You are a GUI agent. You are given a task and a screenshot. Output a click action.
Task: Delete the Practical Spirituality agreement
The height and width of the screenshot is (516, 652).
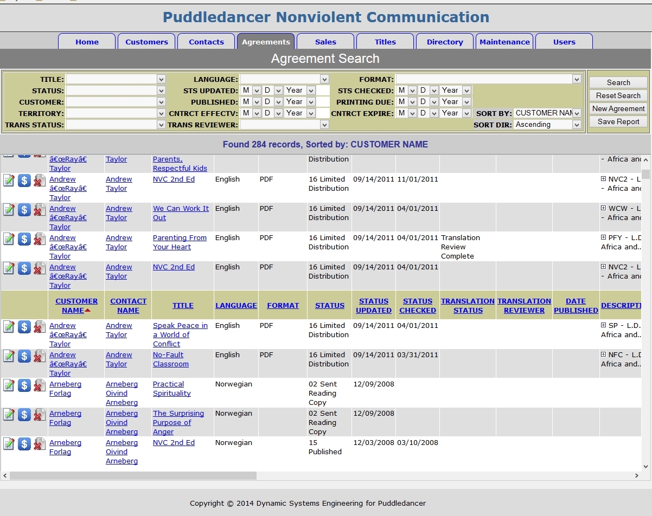39,385
